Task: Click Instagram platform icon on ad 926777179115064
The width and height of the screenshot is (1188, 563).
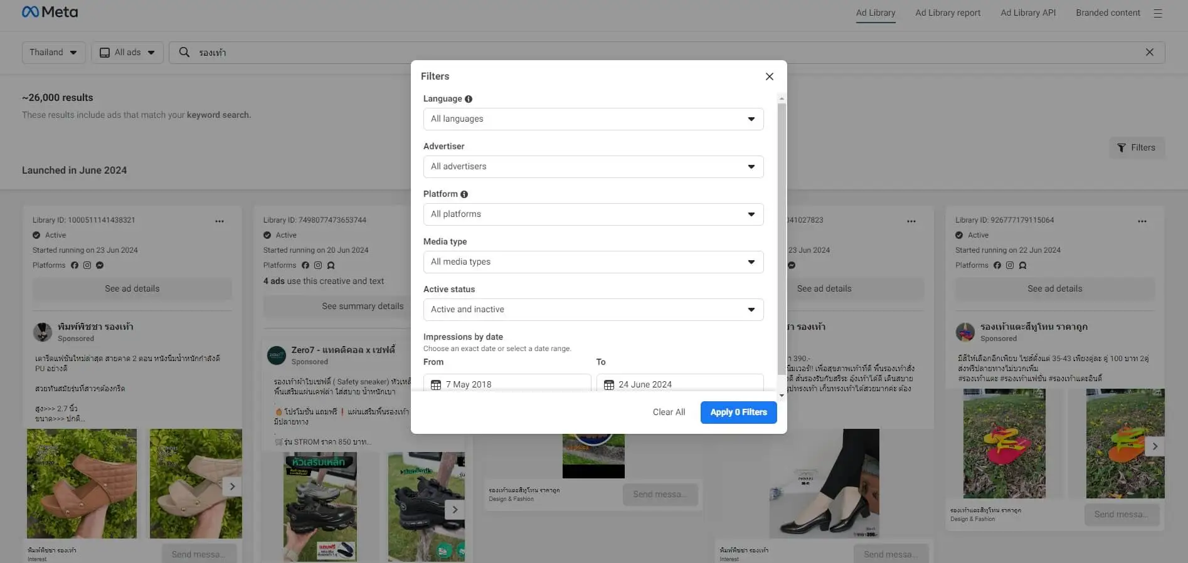Action: pos(1010,265)
